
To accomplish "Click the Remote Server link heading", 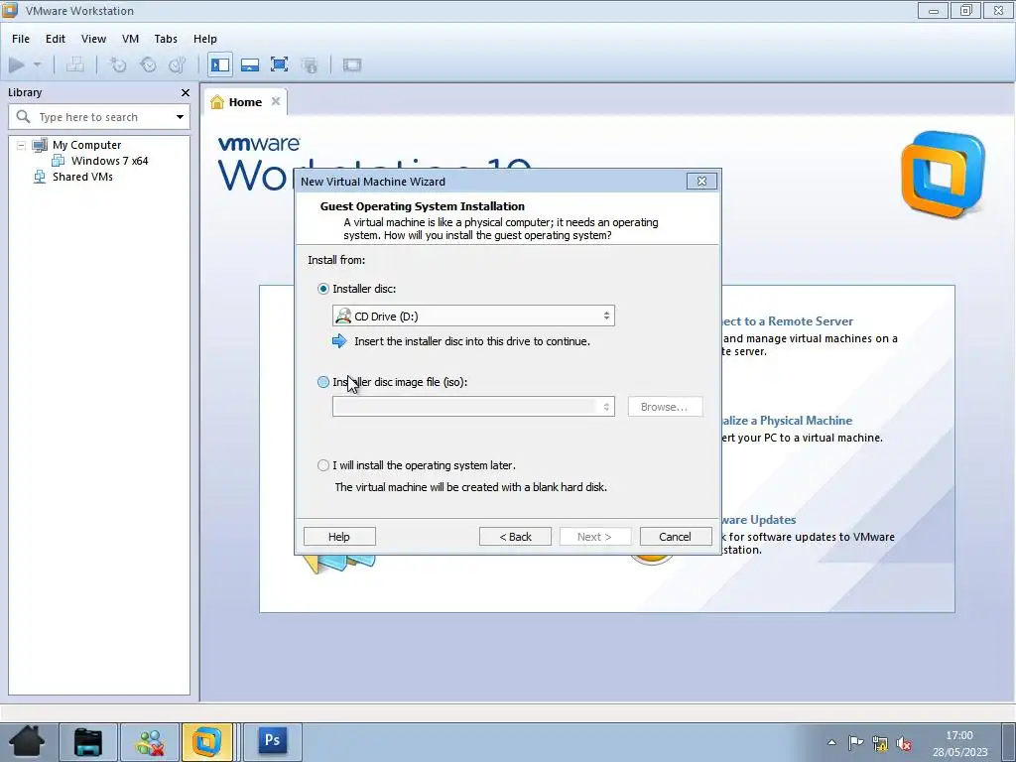I will point(787,321).
